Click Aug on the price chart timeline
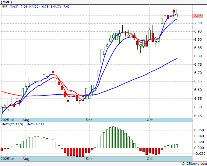Screen dimensions: 207x166 [x=26, y=120]
